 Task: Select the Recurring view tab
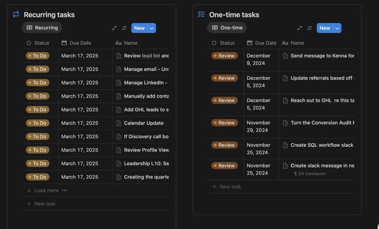click(x=42, y=28)
